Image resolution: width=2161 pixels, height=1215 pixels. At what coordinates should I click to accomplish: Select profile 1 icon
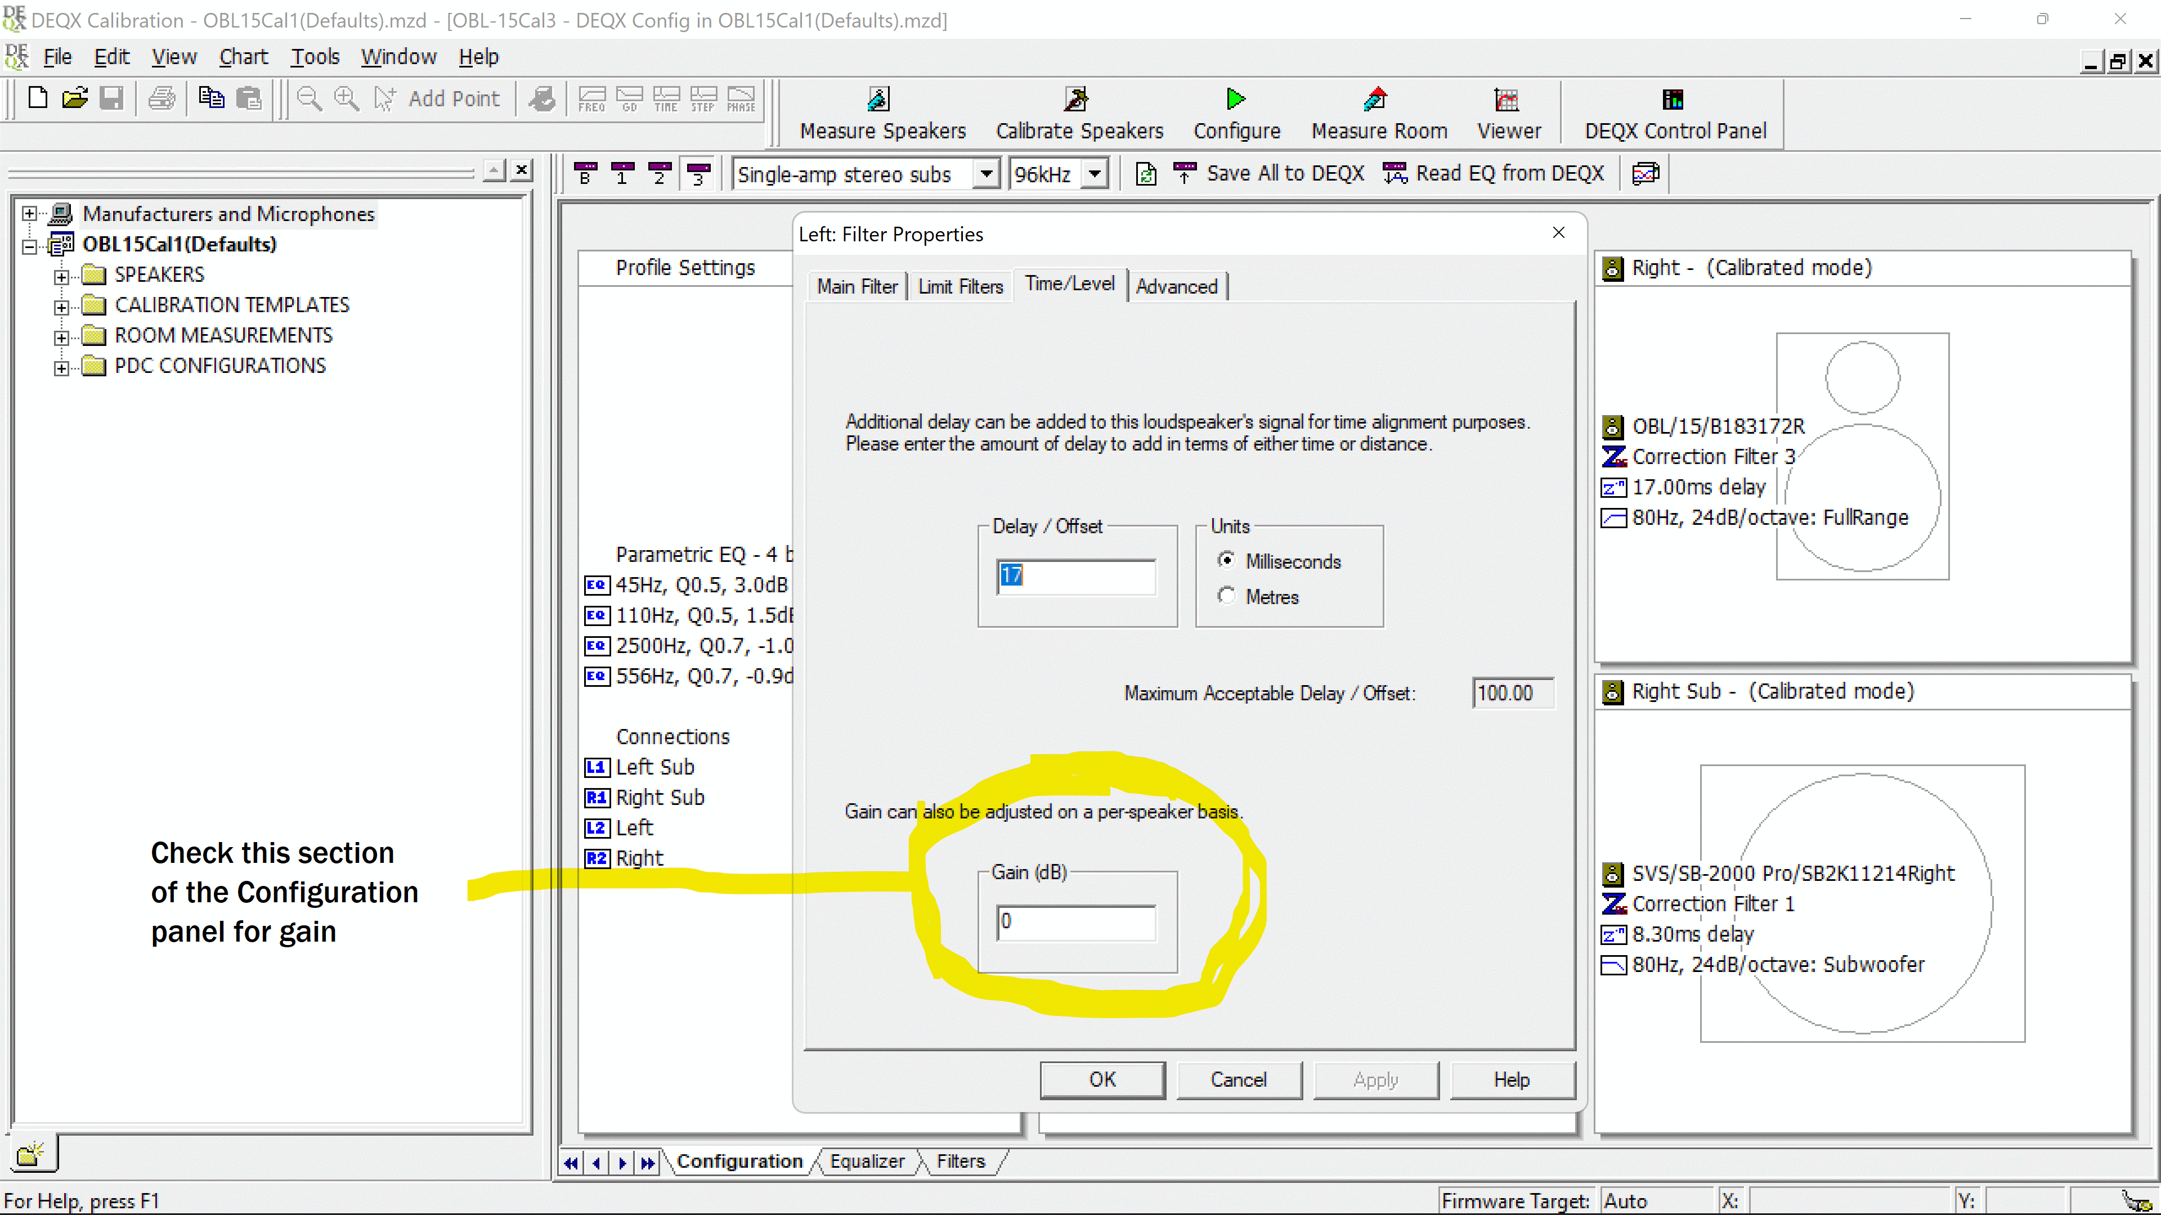622,174
